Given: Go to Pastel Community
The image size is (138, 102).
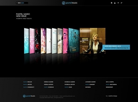Looking at the screenshot, I should click(29, 87).
